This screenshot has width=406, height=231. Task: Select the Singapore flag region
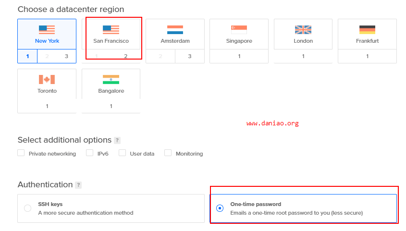(239, 30)
